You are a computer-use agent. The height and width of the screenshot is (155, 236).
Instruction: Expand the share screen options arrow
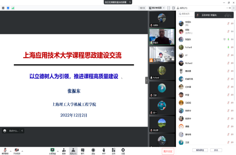click(x=58, y=151)
